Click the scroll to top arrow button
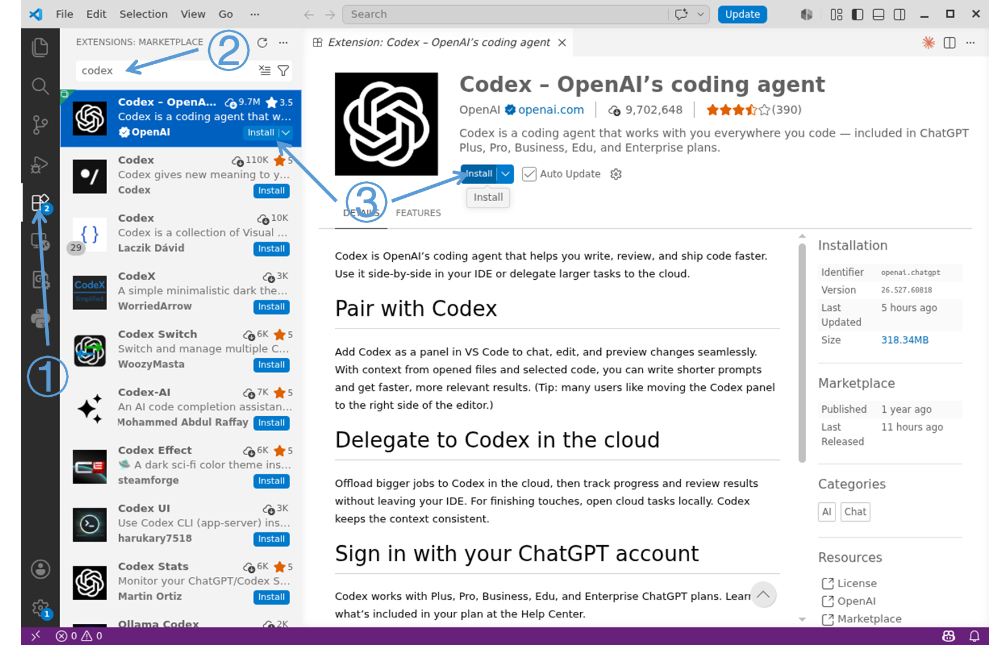 point(763,595)
